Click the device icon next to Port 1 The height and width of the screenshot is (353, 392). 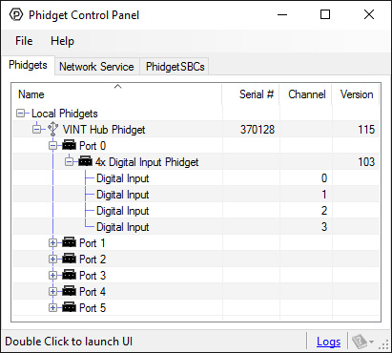69,242
